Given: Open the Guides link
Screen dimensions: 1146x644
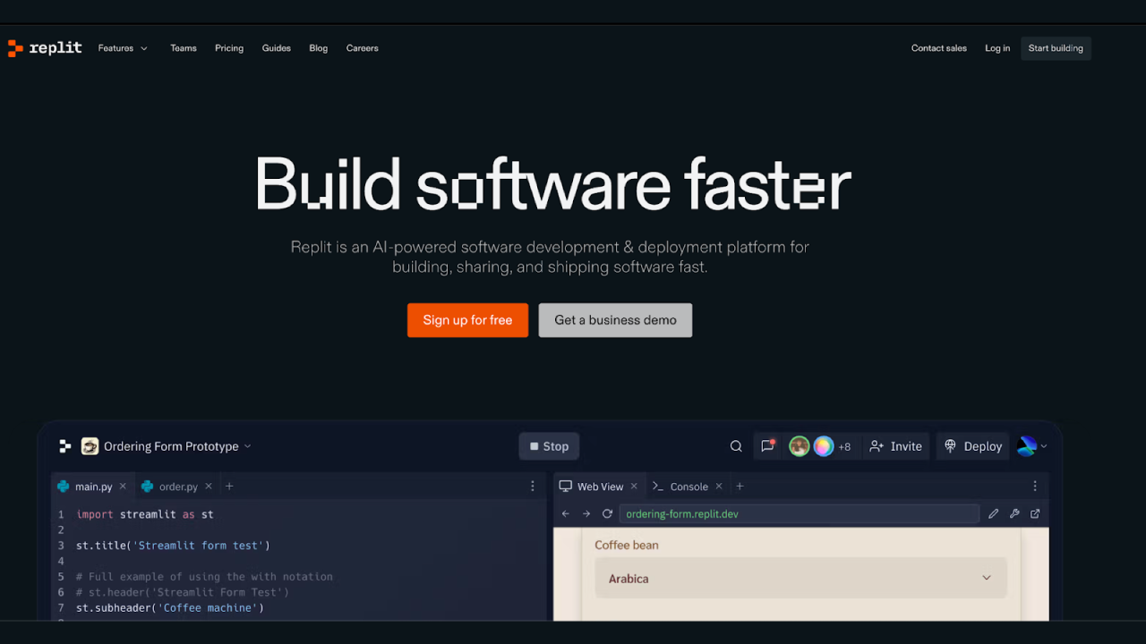Looking at the screenshot, I should [x=277, y=48].
